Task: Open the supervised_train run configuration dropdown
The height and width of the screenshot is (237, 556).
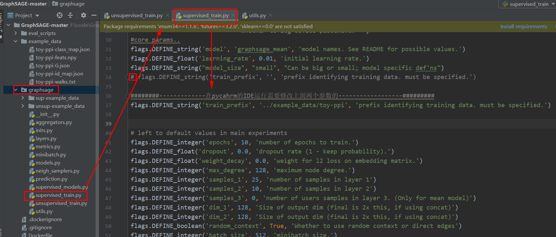Action: pos(553,4)
